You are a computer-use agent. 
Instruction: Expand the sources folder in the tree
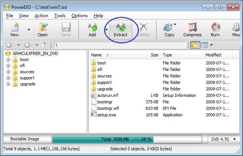8,72
